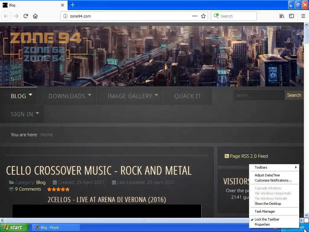309x232 pixels.
Task: Toggle Lock the Taskbar checkmark
Action: (x=274, y=219)
